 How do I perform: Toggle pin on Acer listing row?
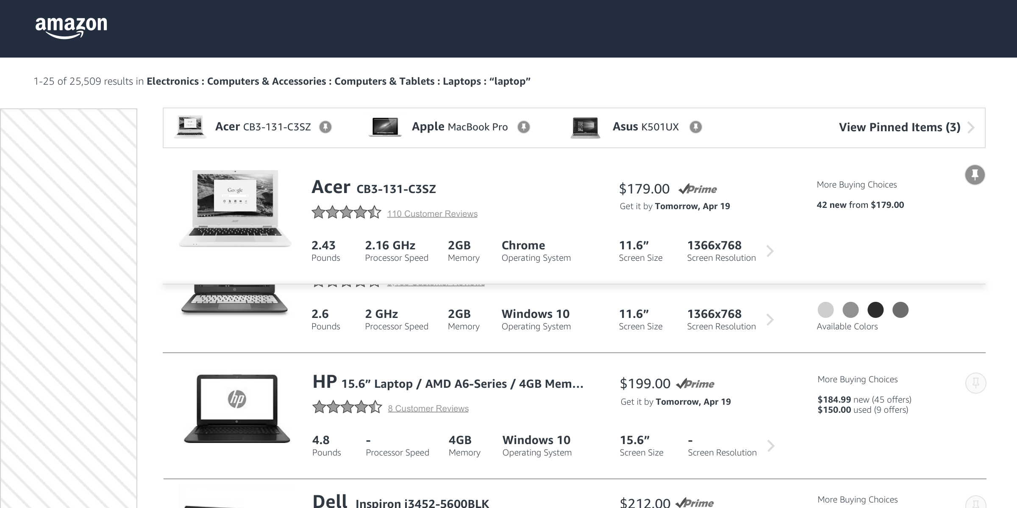pos(975,175)
